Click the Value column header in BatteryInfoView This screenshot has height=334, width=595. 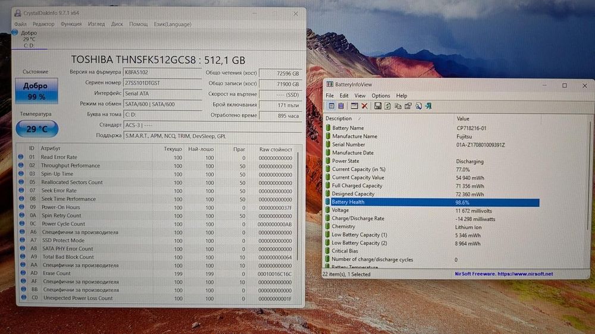click(x=498, y=118)
